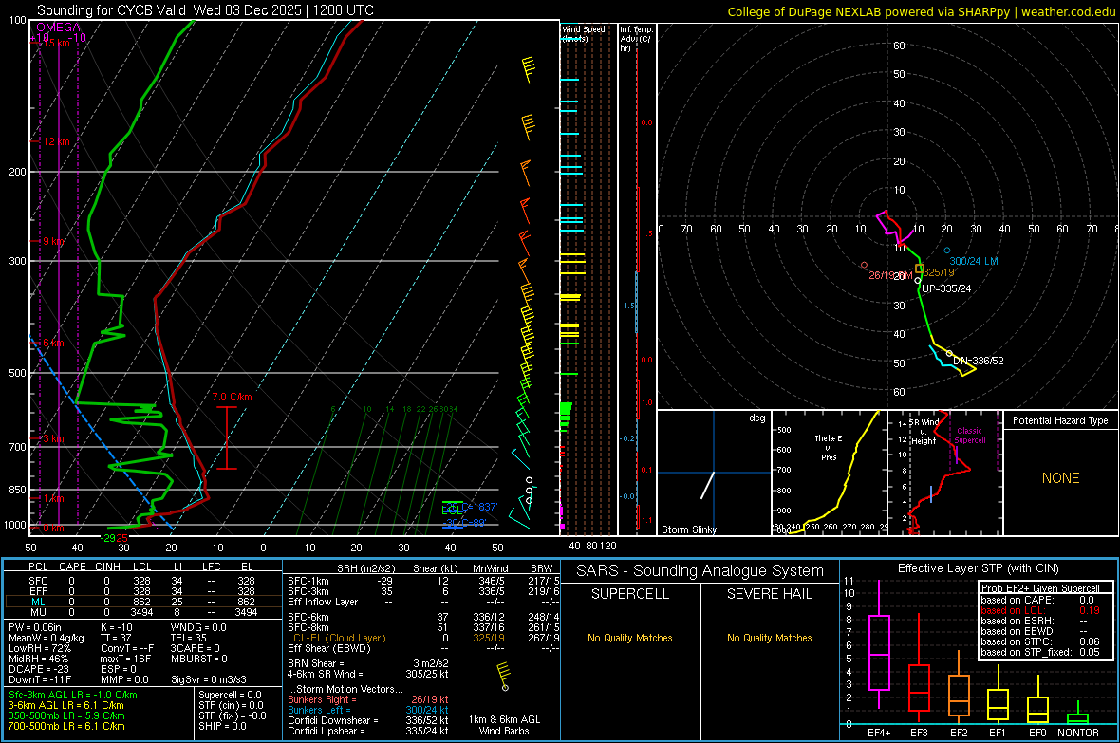Viewport: 1120px width, 743px height.
Task: Click the Wind Speed (knots) panel header
Action: tap(584, 33)
